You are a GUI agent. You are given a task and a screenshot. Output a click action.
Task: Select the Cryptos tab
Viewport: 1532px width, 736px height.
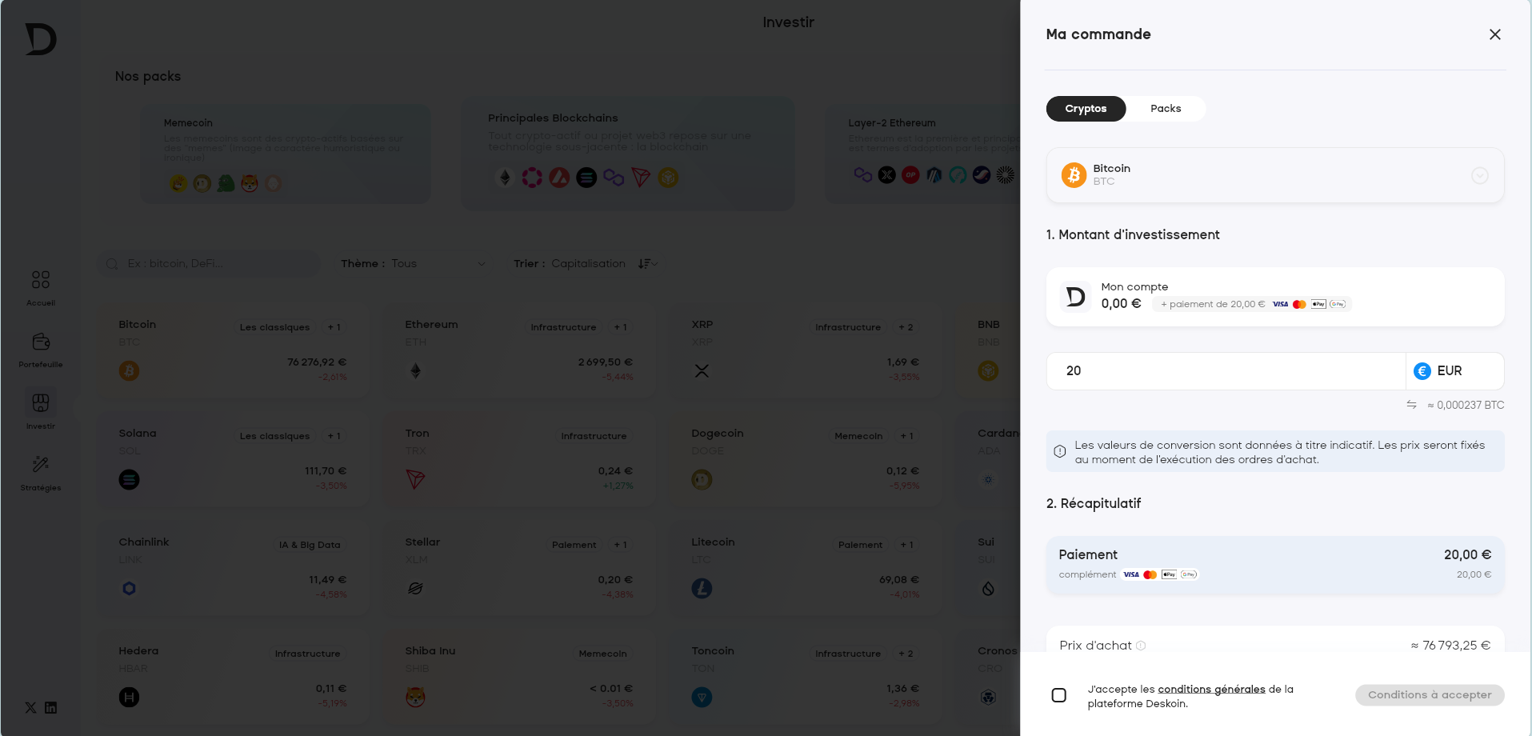point(1086,109)
